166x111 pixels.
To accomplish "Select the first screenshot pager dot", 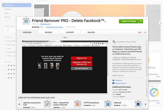I will (x=63, y=37).
